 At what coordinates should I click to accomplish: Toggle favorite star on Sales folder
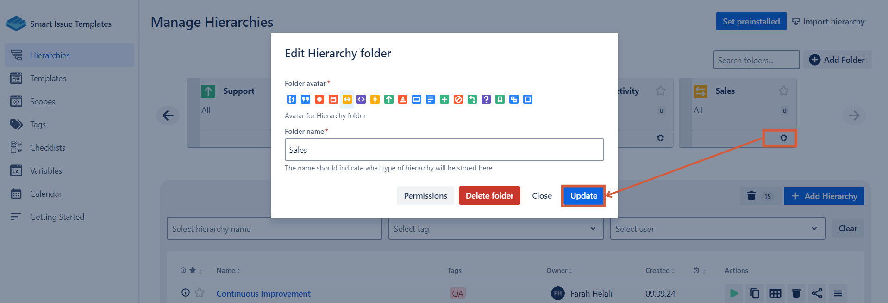(x=783, y=91)
